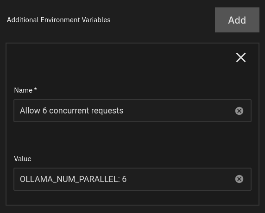Screen dimensions: 265x213
Task: Clear the Name field using its circular x icon
Action: pos(239,111)
